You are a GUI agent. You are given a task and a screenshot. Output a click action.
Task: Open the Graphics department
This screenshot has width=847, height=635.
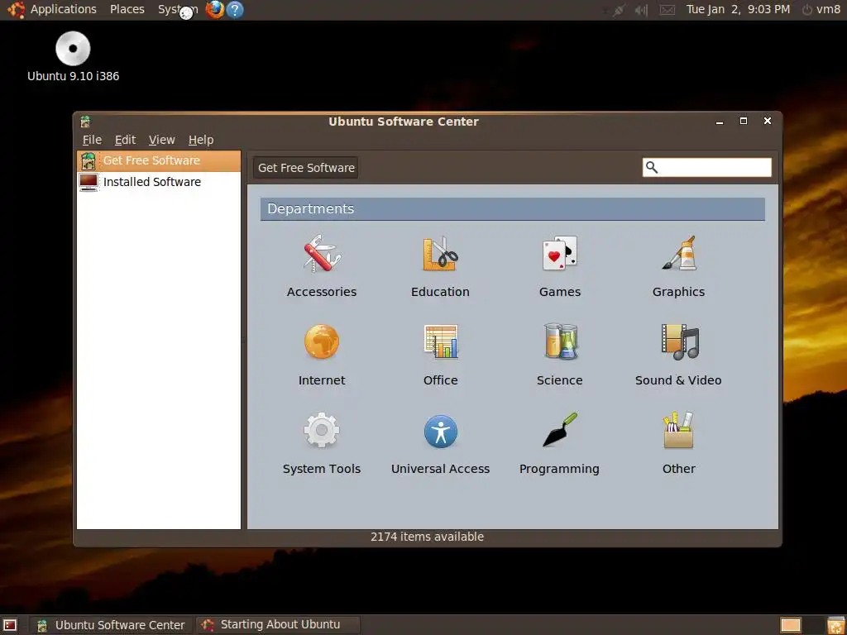click(x=678, y=267)
